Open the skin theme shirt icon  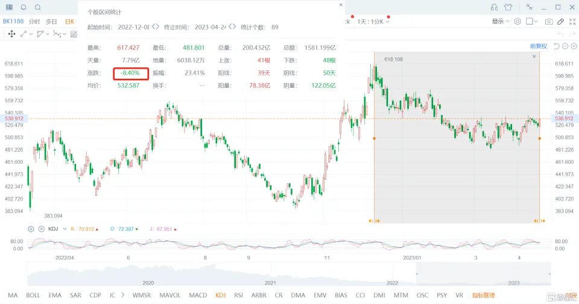(508, 7)
